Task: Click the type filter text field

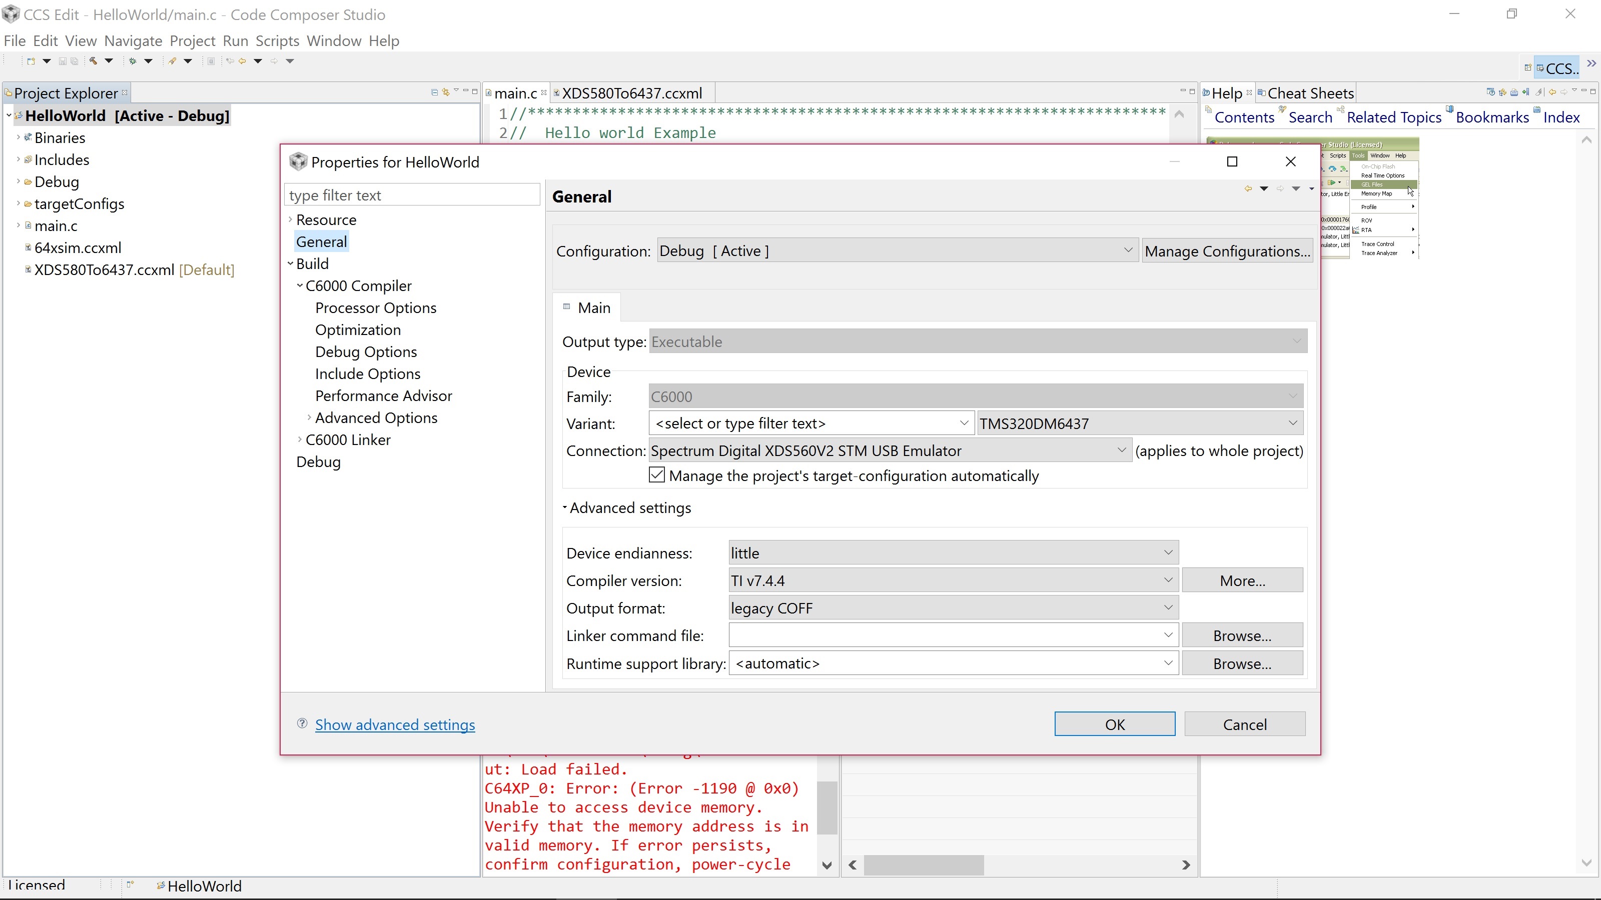Action: pyautogui.click(x=412, y=195)
